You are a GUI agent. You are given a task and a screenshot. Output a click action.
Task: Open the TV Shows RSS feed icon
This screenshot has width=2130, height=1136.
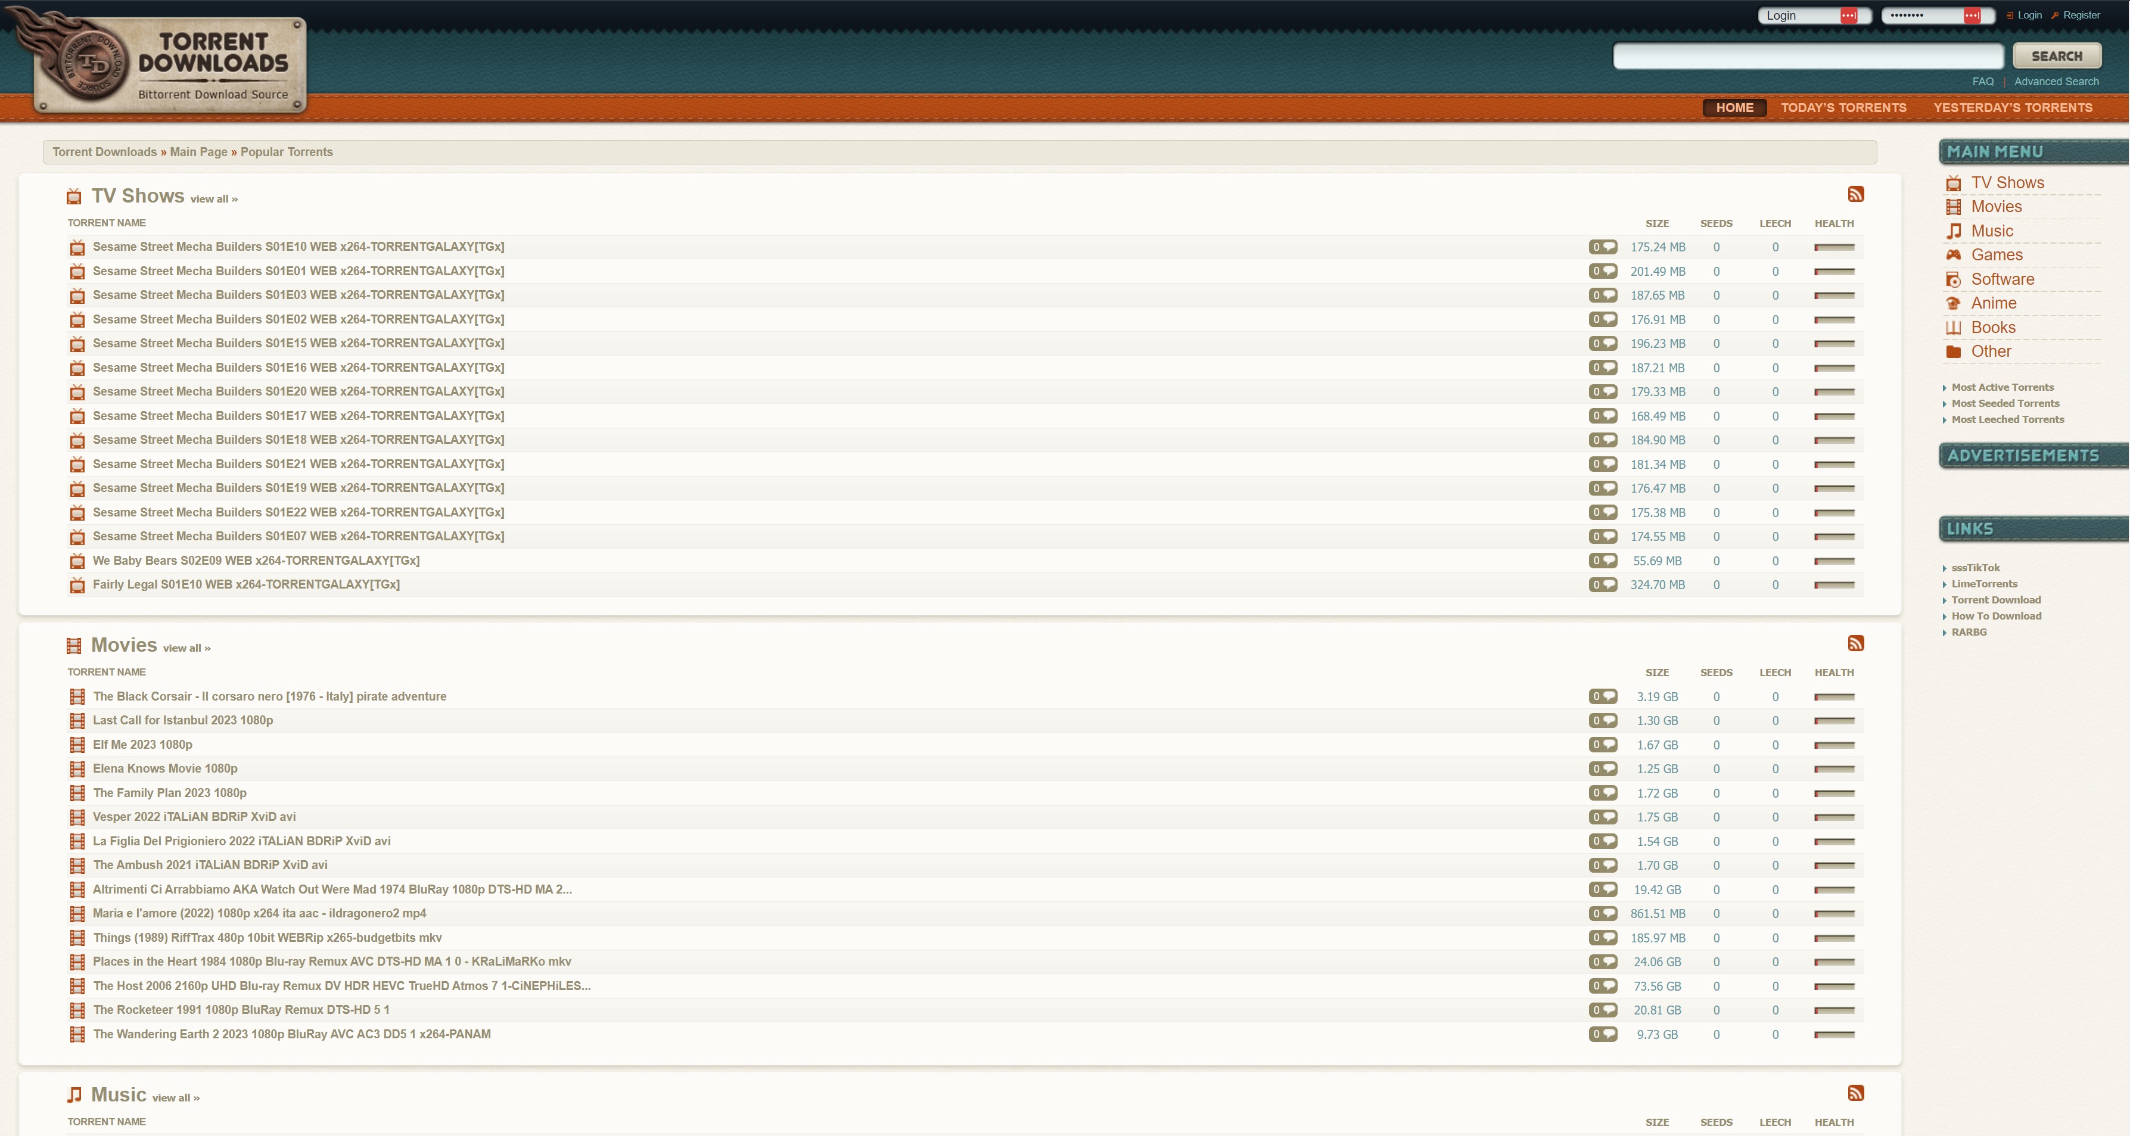coord(1855,194)
